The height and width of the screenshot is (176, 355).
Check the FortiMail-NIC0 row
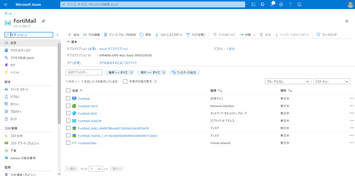pyautogui.click(x=68, y=106)
